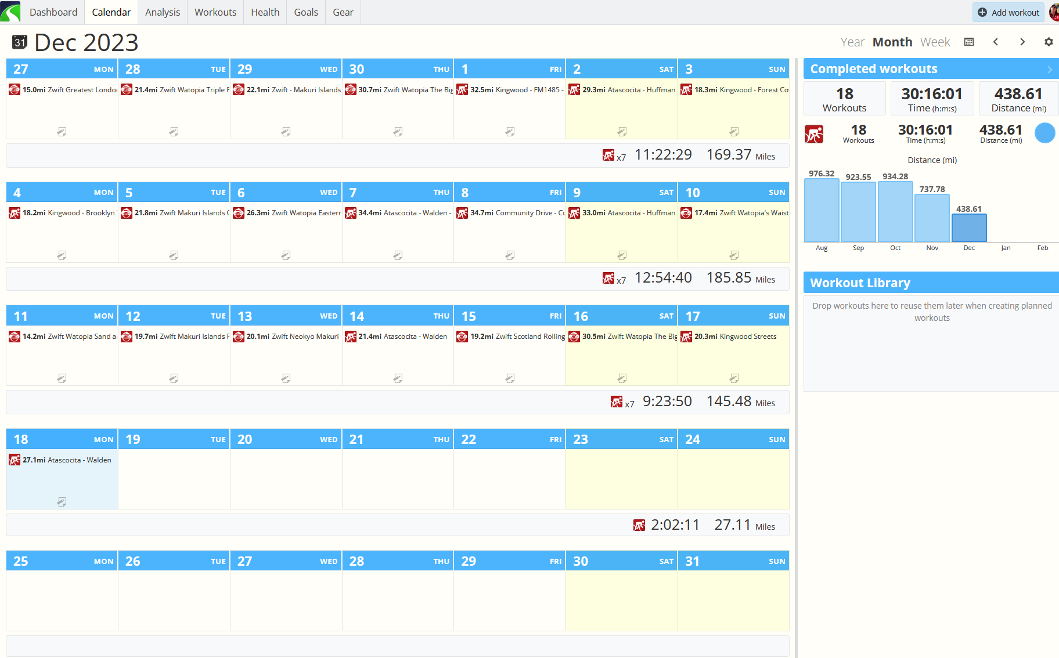Open the Workouts tab
1059x658 pixels.
(x=215, y=12)
